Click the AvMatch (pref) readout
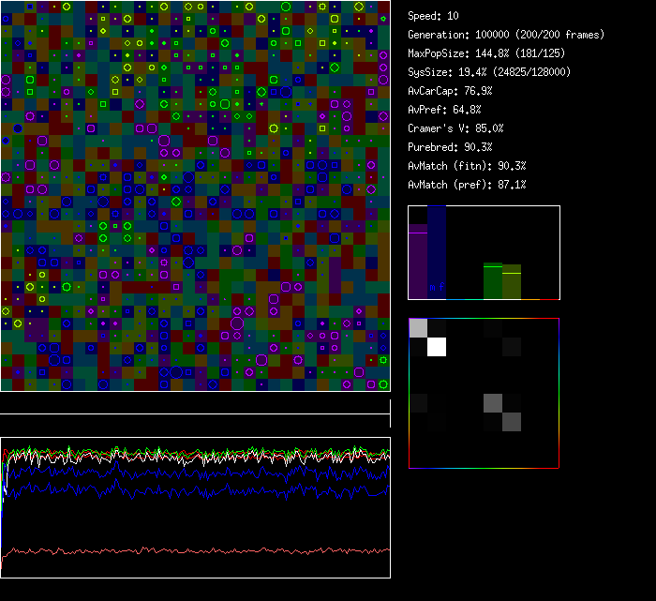656x601 pixels. tap(467, 185)
